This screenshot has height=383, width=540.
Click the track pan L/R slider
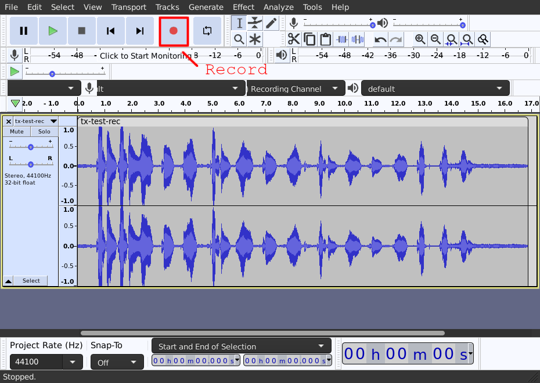point(31,164)
